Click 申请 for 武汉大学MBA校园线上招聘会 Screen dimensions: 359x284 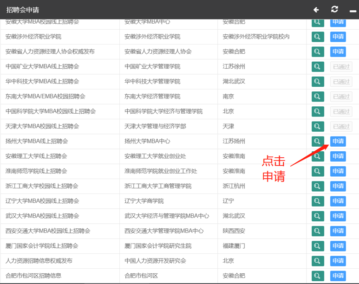coord(338,216)
